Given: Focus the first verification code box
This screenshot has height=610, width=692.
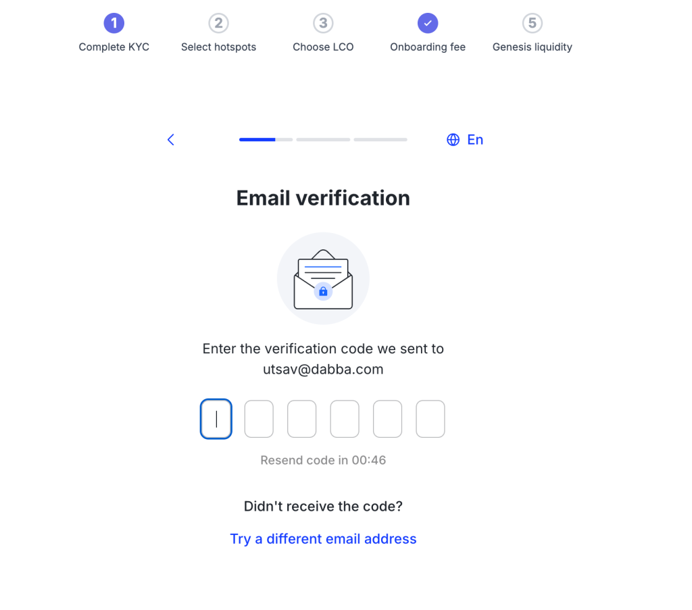Looking at the screenshot, I should (216, 419).
